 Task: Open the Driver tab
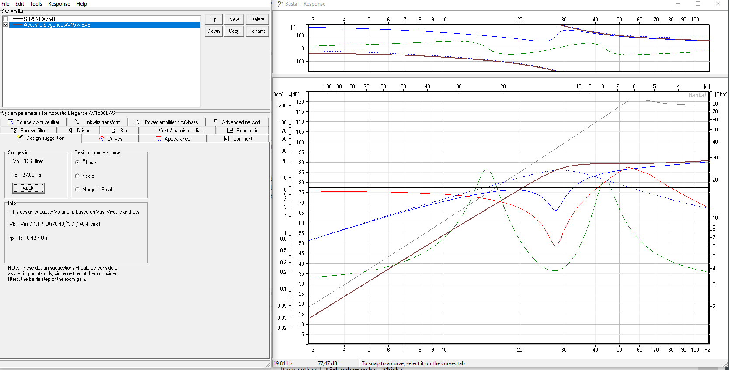[x=79, y=131]
